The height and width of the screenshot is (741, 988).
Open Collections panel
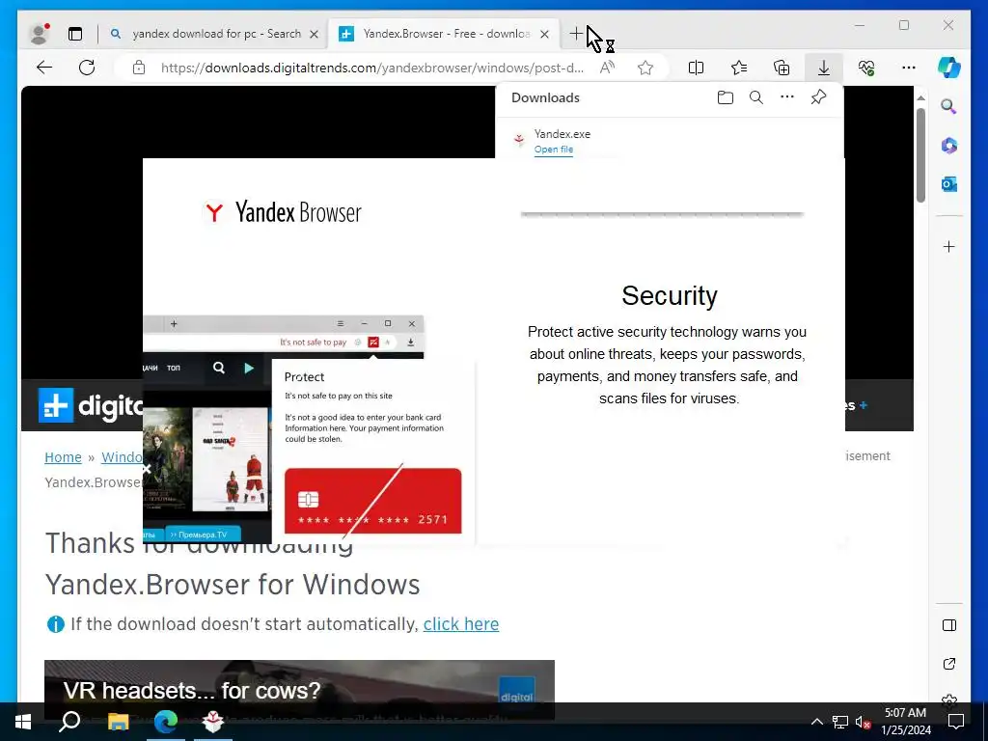[782, 68]
